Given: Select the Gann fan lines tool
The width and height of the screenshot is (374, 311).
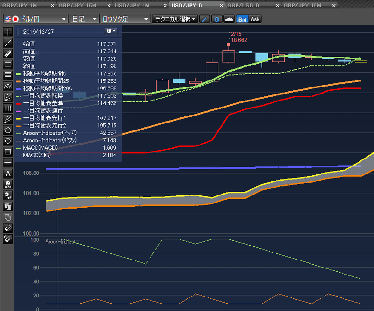Looking at the screenshot, I should [8, 119].
